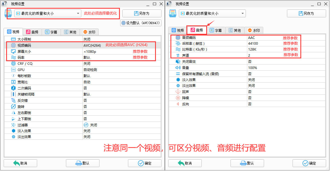
Task: Click the CRF / CQ gear icon
Action: [x=13, y=63]
